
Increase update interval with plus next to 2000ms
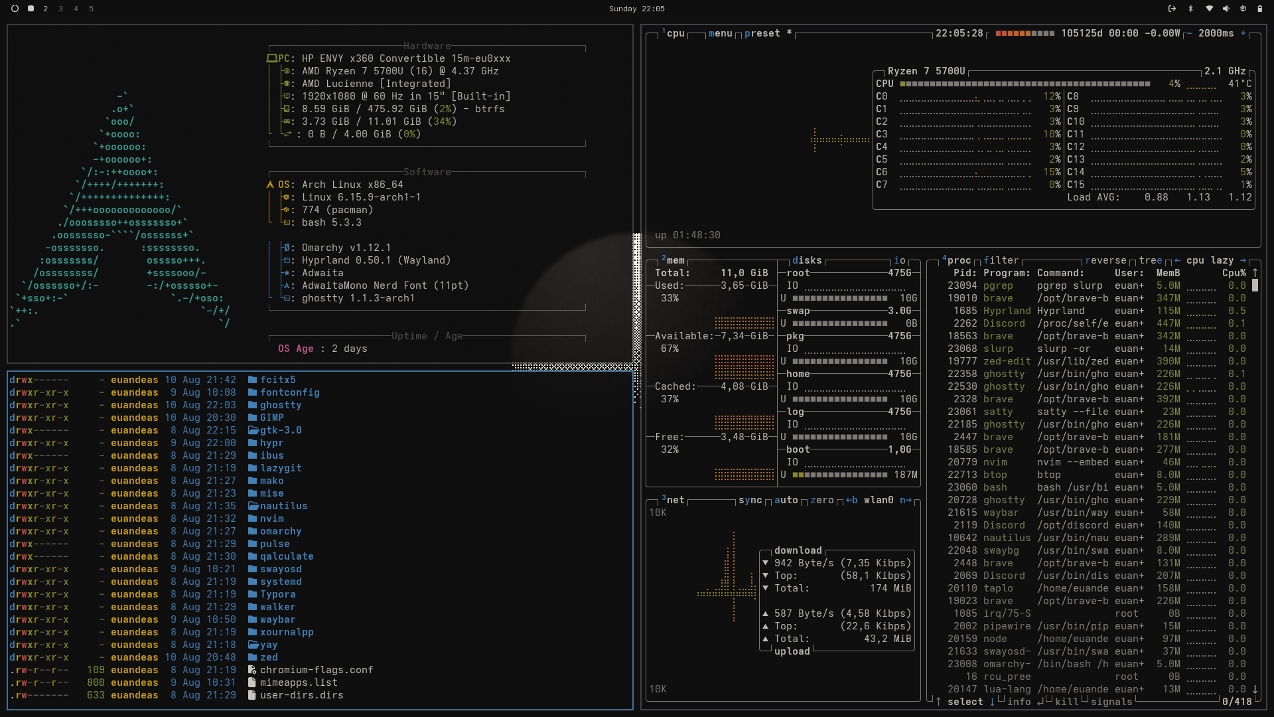point(1243,33)
